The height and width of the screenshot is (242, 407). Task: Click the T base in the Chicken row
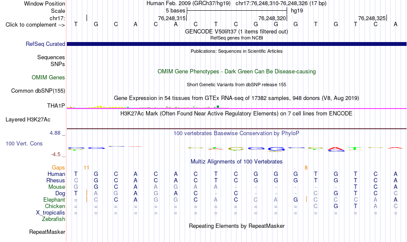pos(356,206)
